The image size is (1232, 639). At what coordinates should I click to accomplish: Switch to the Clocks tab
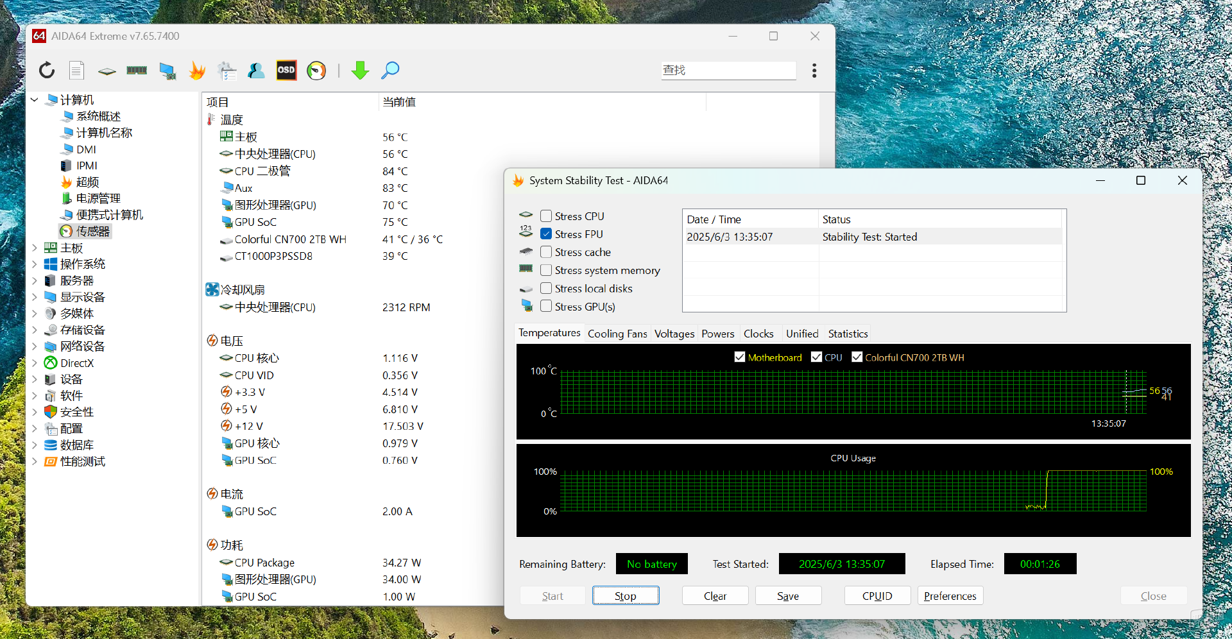pyautogui.click(x=758, y=334)
